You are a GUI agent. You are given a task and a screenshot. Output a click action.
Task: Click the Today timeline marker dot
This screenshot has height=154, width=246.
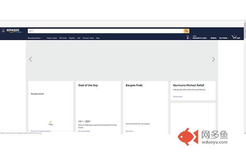coord(50,122)
